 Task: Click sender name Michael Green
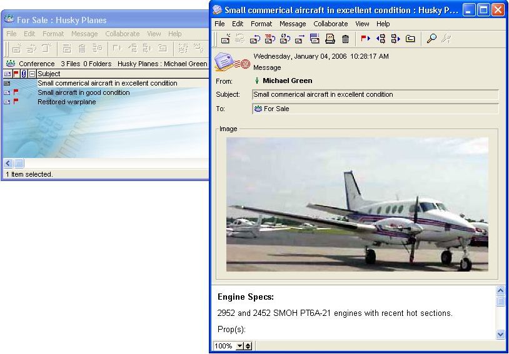pos(287,81)
